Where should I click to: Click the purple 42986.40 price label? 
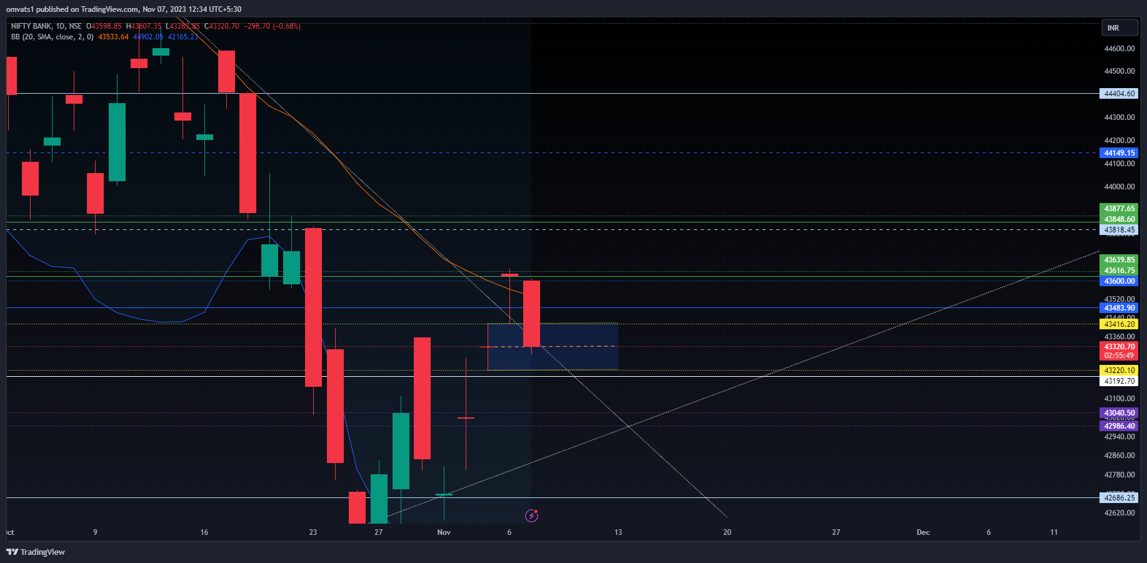[x=1119, y=426]
